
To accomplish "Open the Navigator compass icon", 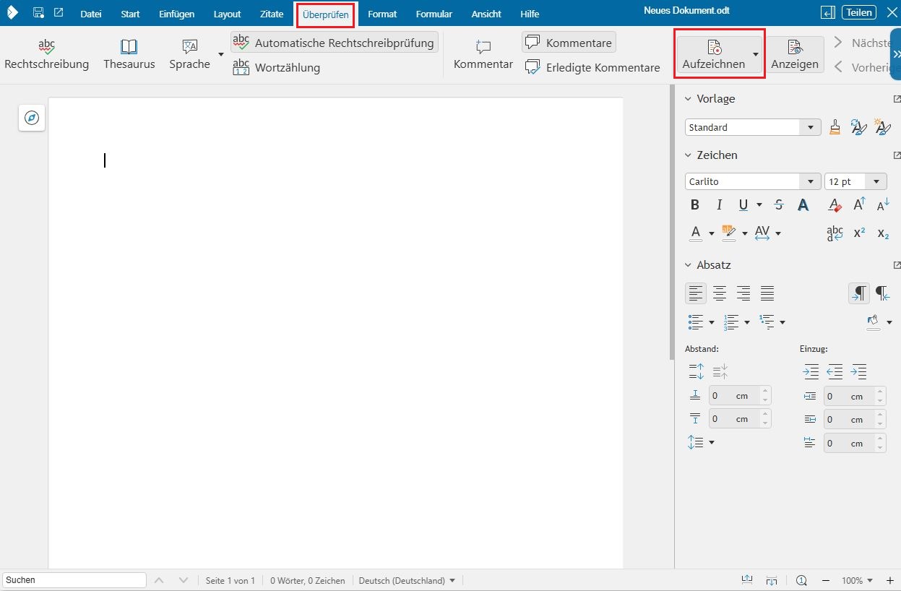I will pyautogui.click(x=32, y=118).
